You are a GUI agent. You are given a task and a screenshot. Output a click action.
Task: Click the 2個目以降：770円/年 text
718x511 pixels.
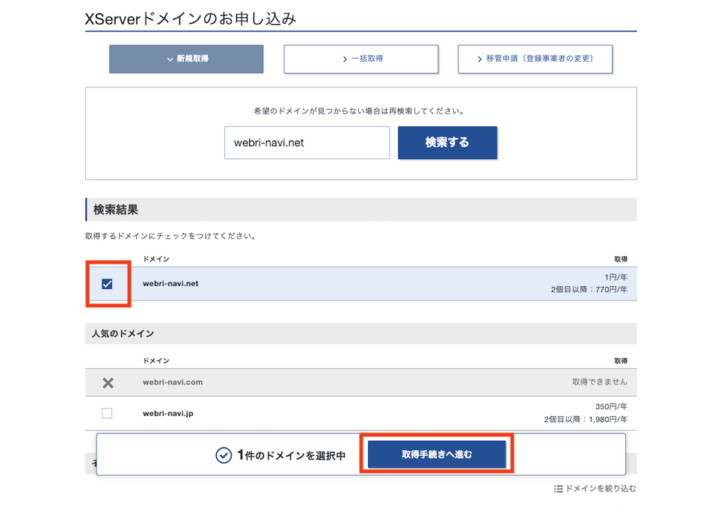pos(589,290)
